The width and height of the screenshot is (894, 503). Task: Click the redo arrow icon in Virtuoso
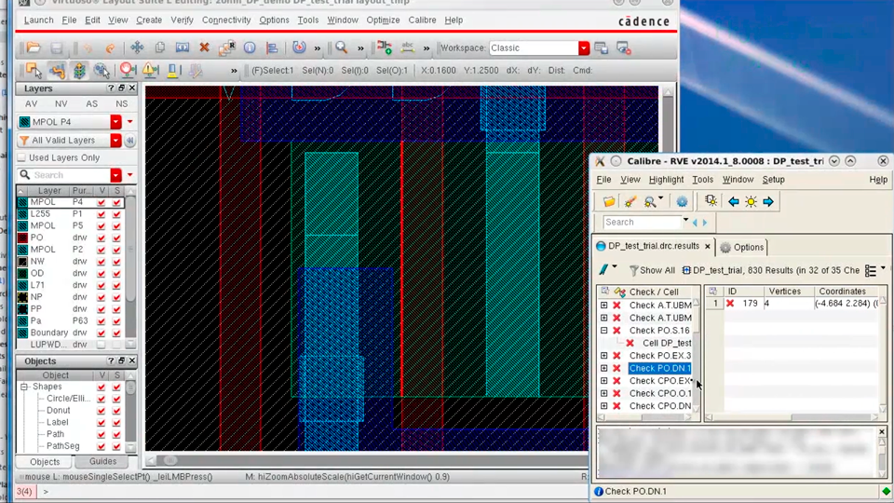pyautogui.click(x=110, y=48)
